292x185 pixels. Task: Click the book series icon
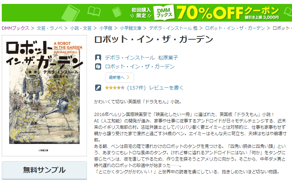coord(98,67)
